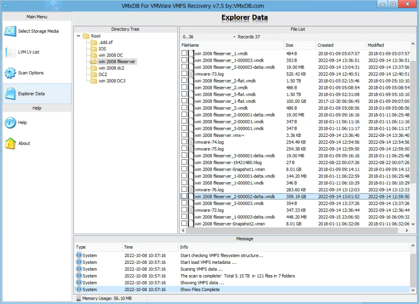Click the Select Storage Media icon
The height and width of the screenshot is (304, 419).
[x=10, y=31]
